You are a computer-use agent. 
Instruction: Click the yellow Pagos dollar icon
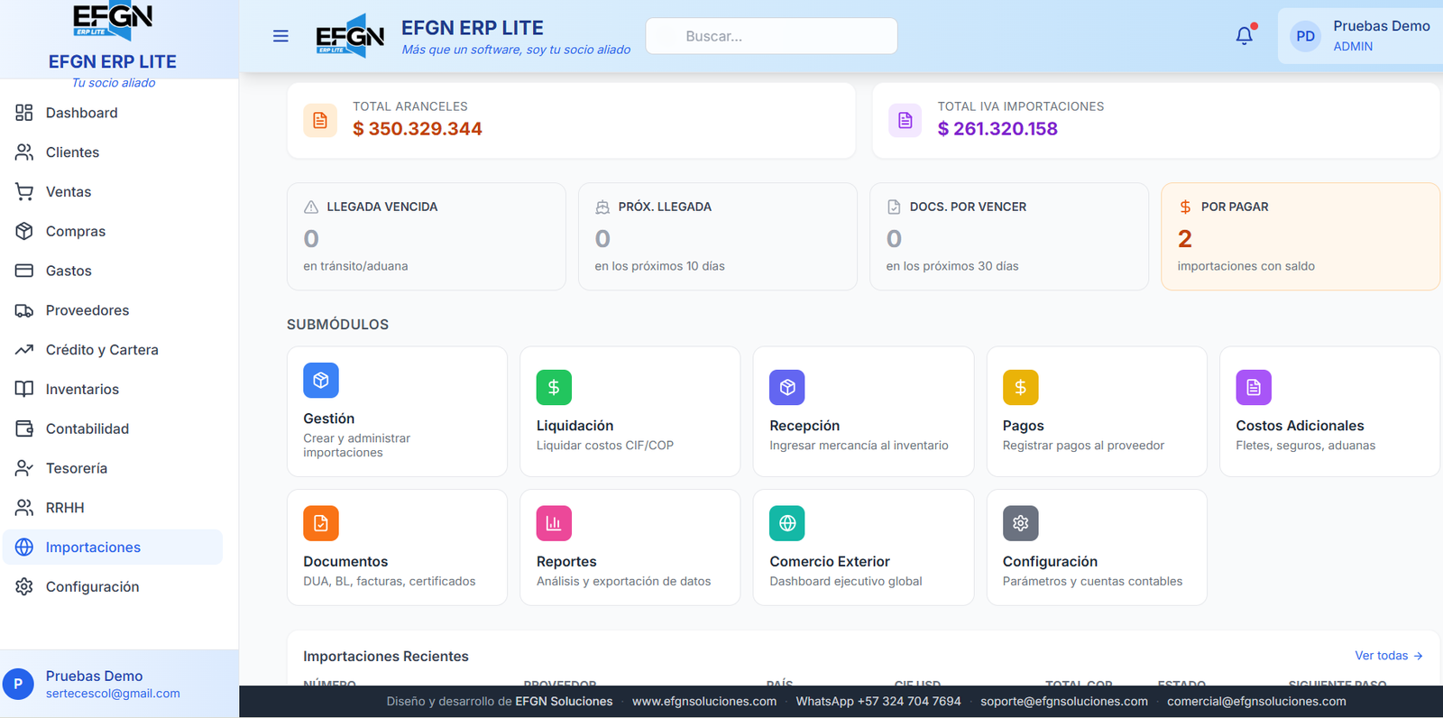coord(1020,388)
